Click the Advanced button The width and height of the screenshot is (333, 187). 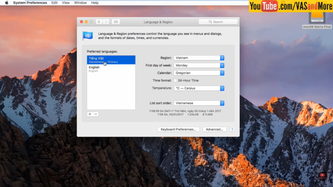click(215, 130)
